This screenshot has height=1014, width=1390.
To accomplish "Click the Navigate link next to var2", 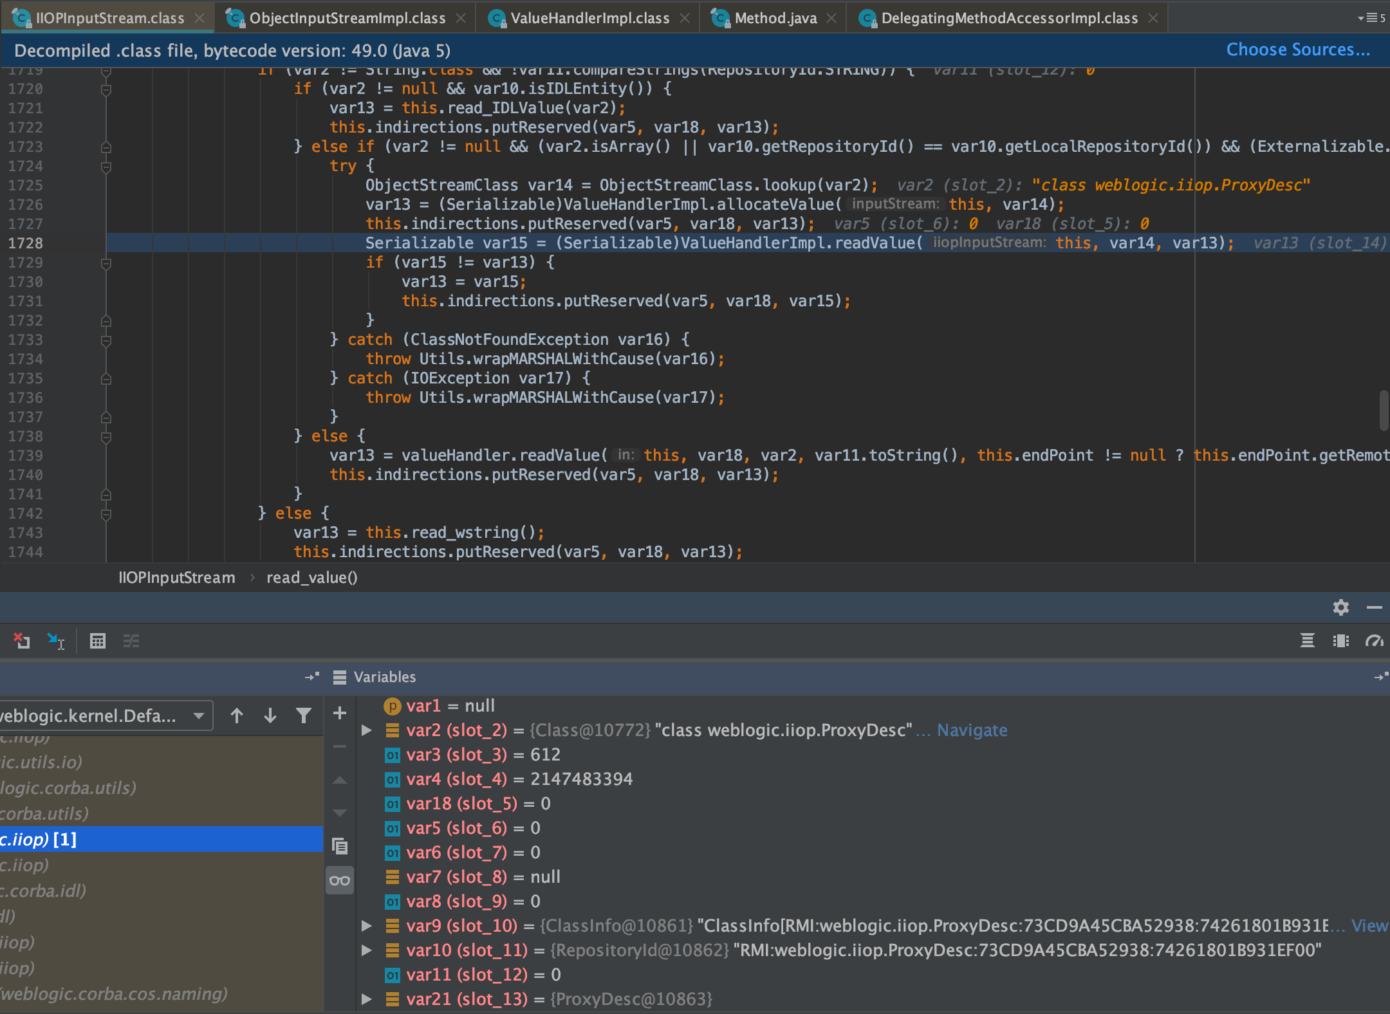I will pos(972,730).
